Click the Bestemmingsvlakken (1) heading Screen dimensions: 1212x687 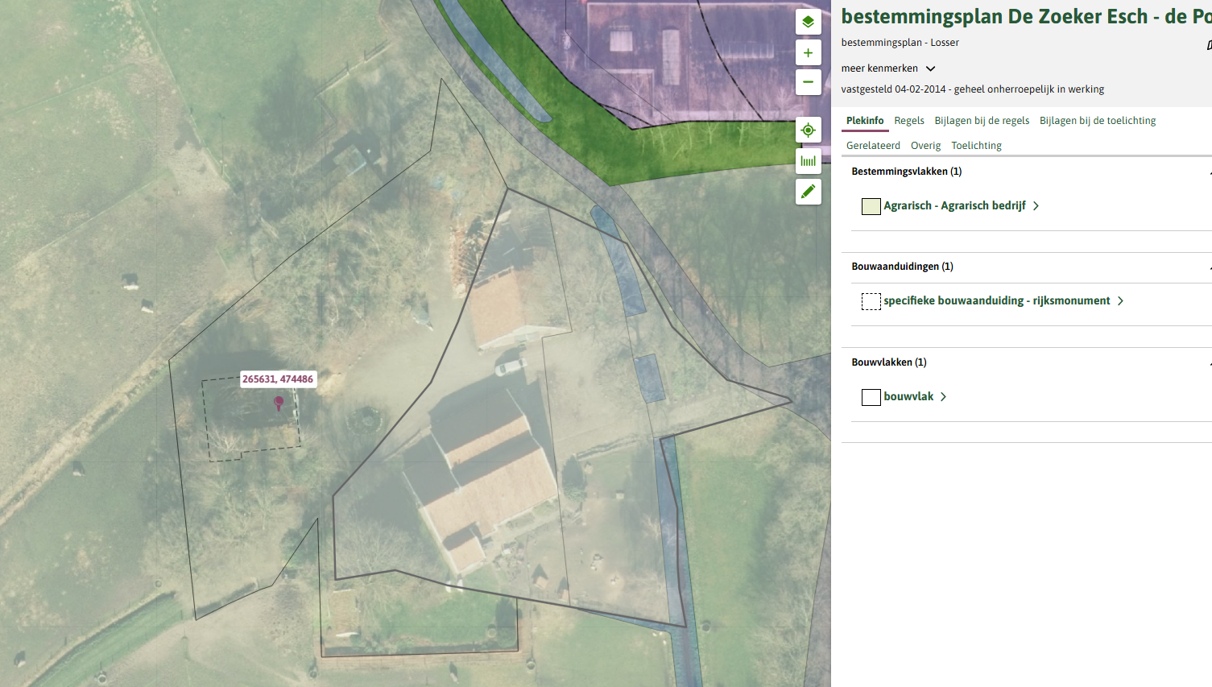click(907, 172)
